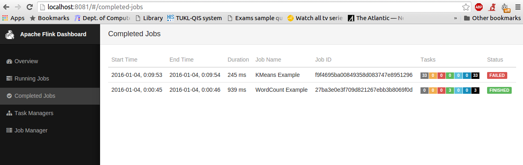Image resolution: width=523 pixels, height=165 pixels.
Task: Click the Running Jobs list icon
Action: coord(10,79)
